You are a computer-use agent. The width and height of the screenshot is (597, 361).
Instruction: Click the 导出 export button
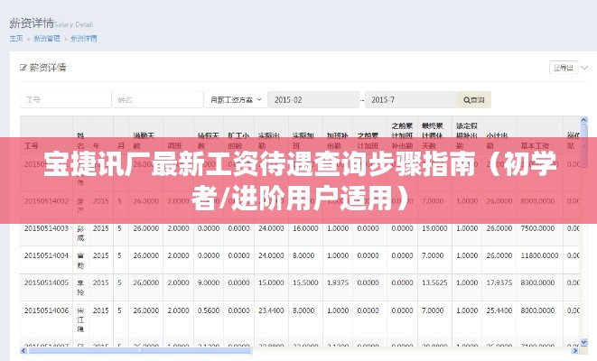tap(564, 68)
